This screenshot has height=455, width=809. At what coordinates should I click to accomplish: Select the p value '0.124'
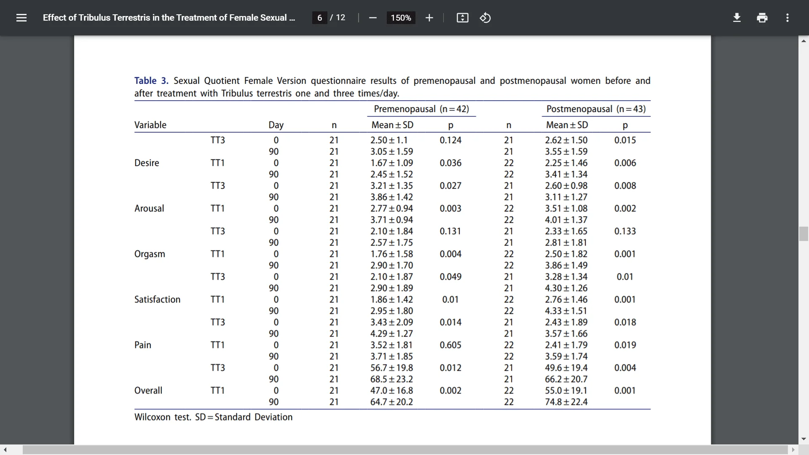(x=450, y=140)
